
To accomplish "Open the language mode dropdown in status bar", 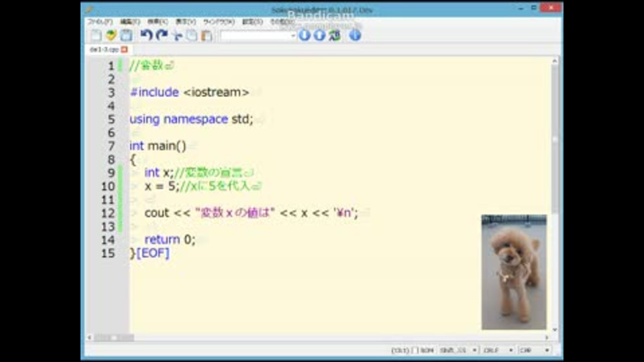I will (535, 350).
